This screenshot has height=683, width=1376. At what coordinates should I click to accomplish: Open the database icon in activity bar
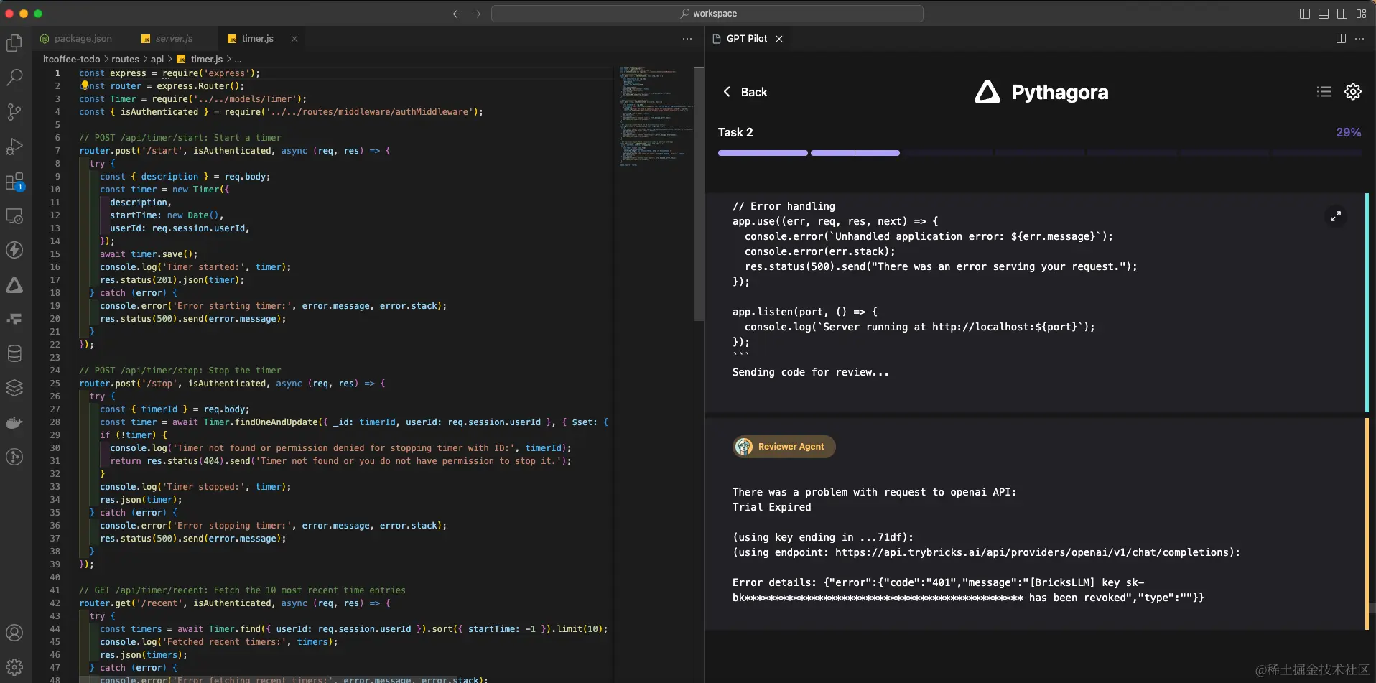pos(14,353)
